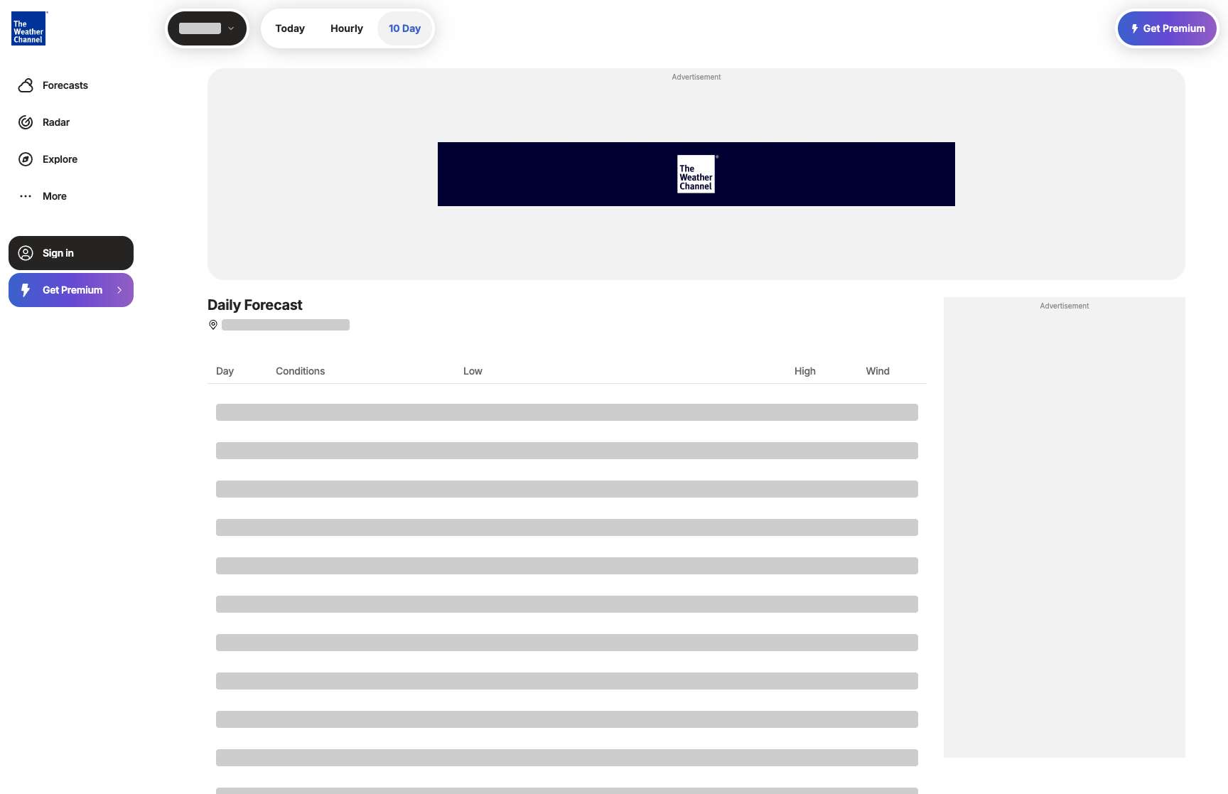Image resolution: width=1228 pixels, height=794 pixels.
Task: Click the More three-dots icon
Action: tap(26, 196)
